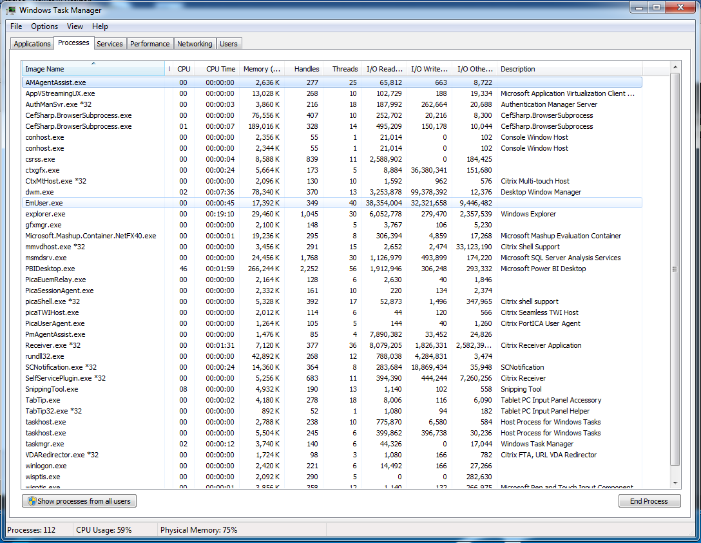Screen dimensions: 701x543
Task: Open the Options menu
Action: coord(44,26)
